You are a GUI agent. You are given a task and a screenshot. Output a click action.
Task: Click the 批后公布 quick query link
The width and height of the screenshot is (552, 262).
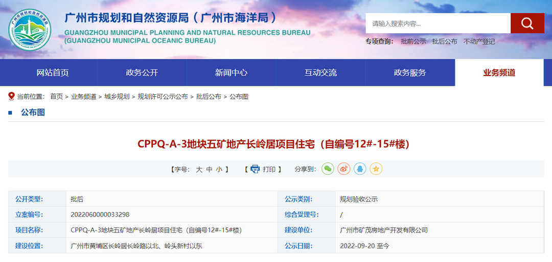coord(445,41)
